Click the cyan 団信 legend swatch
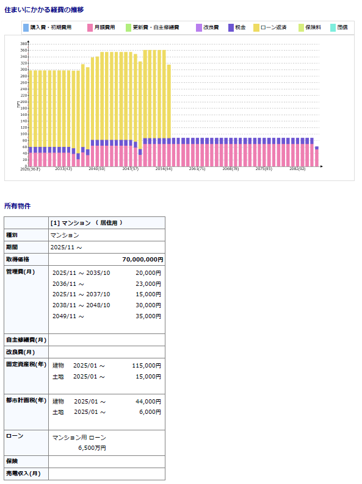 click(x=333, y=28)
